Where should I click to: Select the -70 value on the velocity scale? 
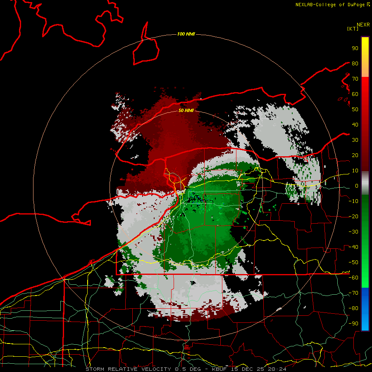click(x=353, y=293)
